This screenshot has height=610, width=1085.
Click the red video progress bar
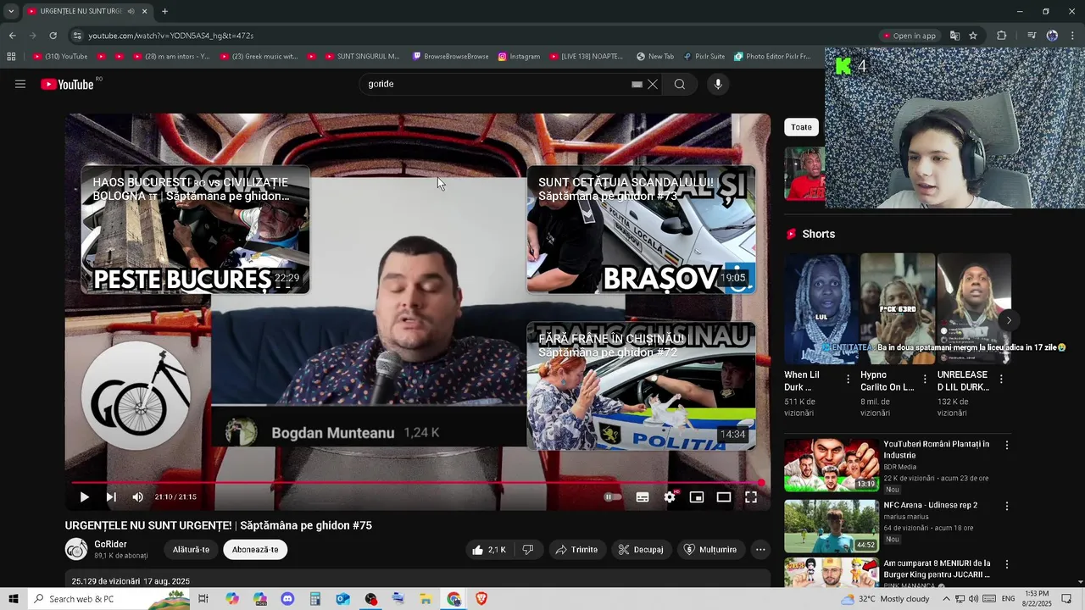click(x=417, y=483)
